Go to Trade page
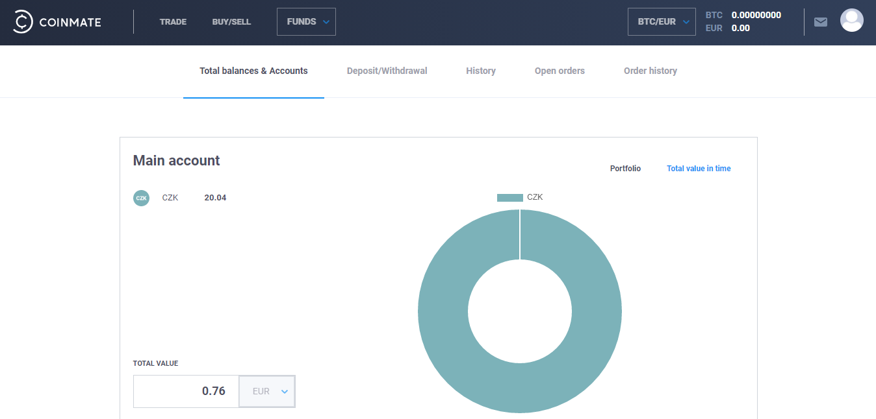The width and height of the screenshot is (876, 419). point(173,22)
